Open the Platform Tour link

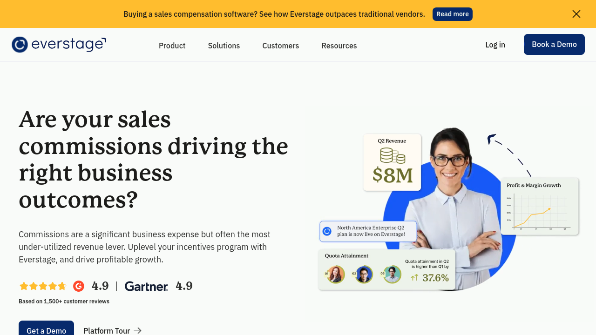click(107, 331)
